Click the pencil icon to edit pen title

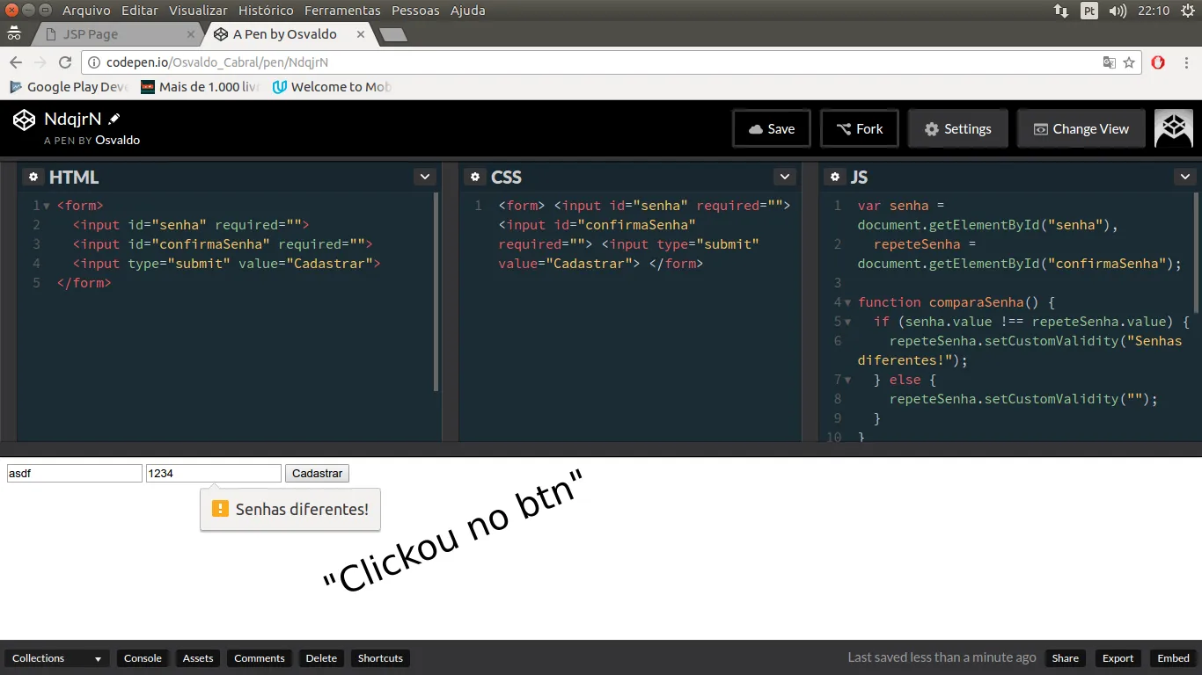[x=114, y=119]
